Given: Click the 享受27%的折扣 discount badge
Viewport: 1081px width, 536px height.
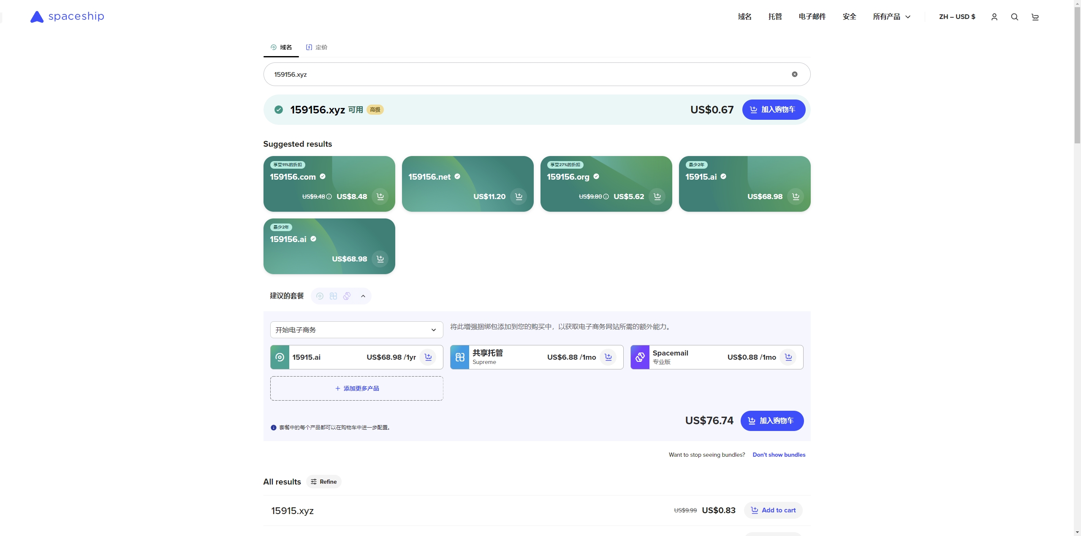Looking at the screenshot, I should coord(565,165).
